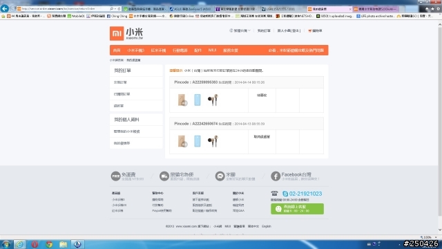442x249 pixels.
Task: Open the Paypal help link in footer
Action: coord(162,211)
